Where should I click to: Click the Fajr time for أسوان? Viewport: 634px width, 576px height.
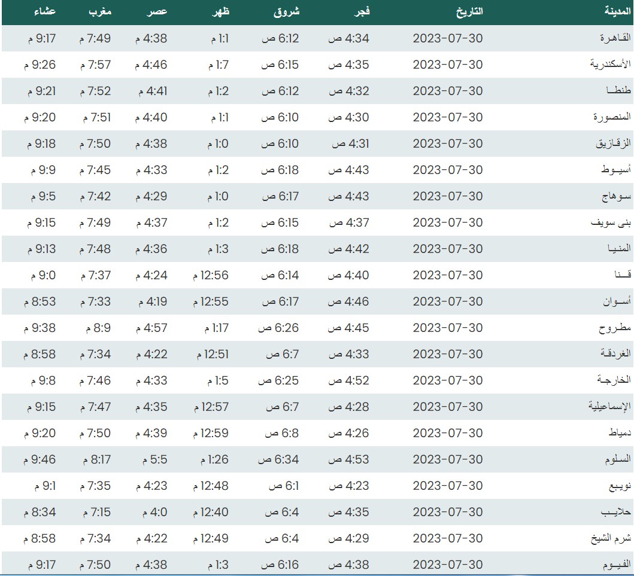coord(349,301)
